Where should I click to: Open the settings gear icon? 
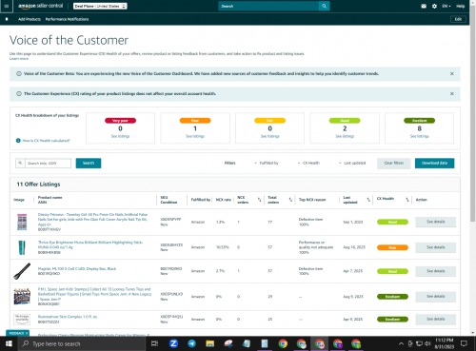click(434, 6)
